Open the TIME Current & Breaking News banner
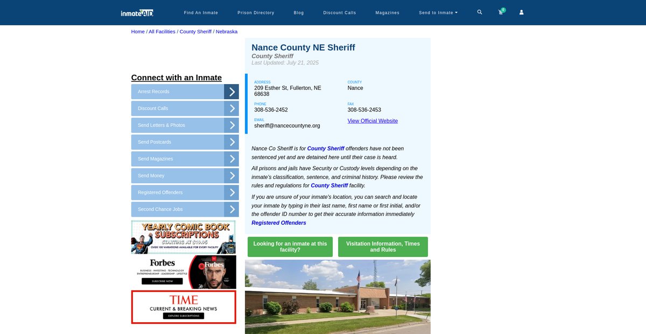 [x=184, y=307]
